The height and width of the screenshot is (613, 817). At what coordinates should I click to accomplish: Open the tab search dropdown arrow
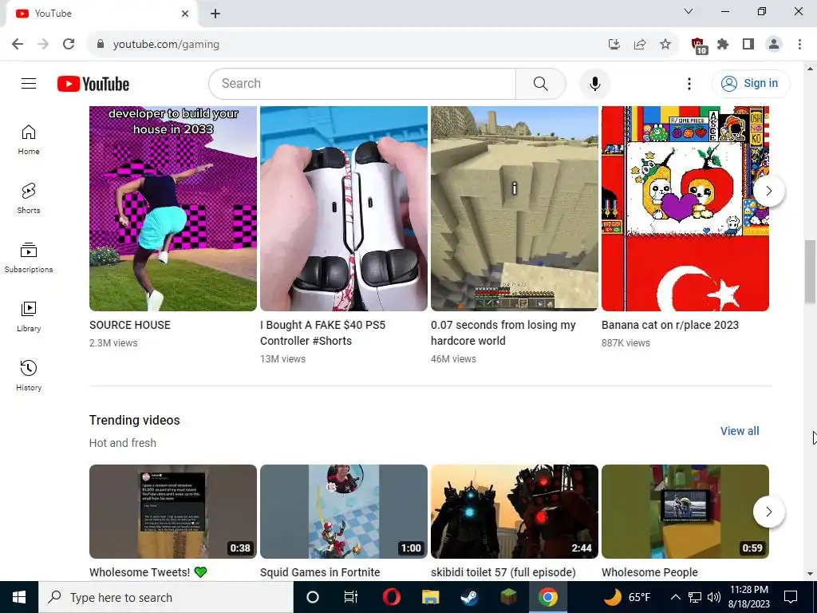(x=689, y=11)
